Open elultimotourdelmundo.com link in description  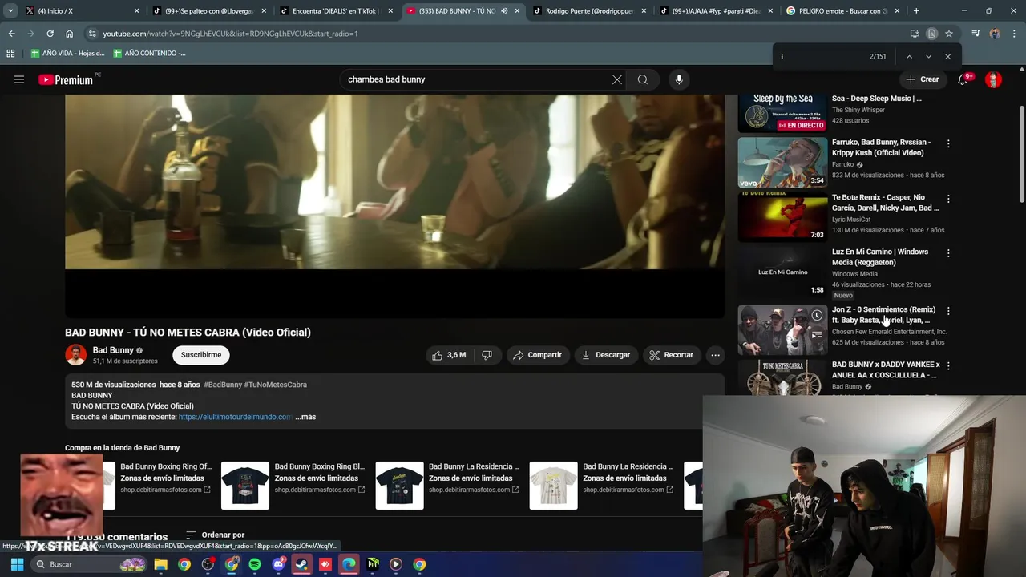pos(236,417)
